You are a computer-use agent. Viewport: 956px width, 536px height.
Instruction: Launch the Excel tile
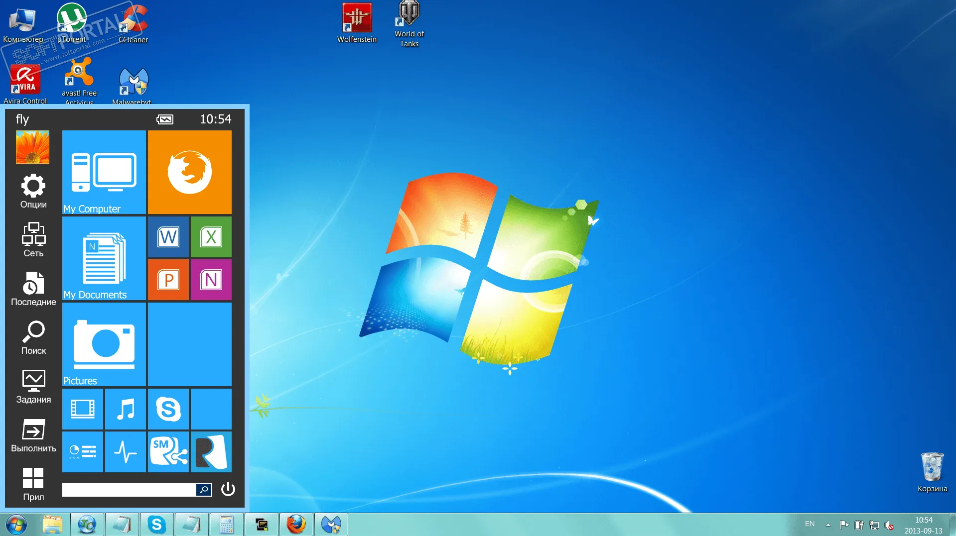pyautogui.click(x=211, y=237)
